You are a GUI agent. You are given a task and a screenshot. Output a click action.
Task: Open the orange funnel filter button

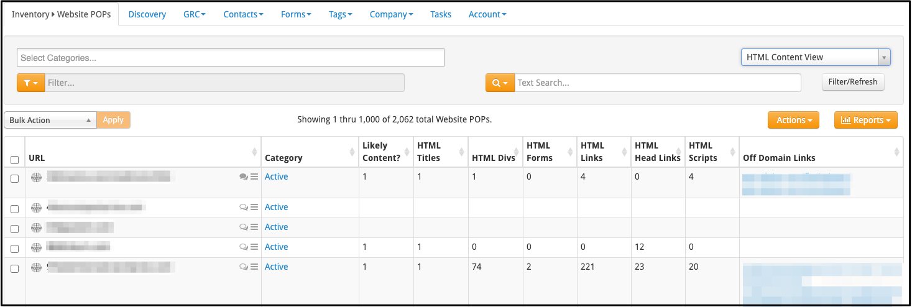coord(30,83)
